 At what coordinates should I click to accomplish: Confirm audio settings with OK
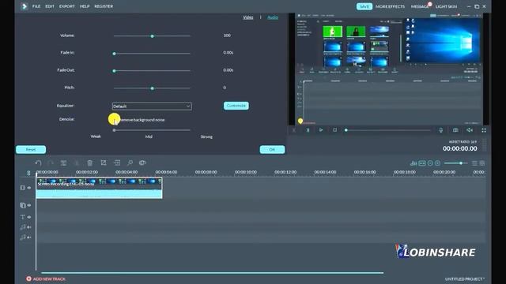[x=272, y=149]
